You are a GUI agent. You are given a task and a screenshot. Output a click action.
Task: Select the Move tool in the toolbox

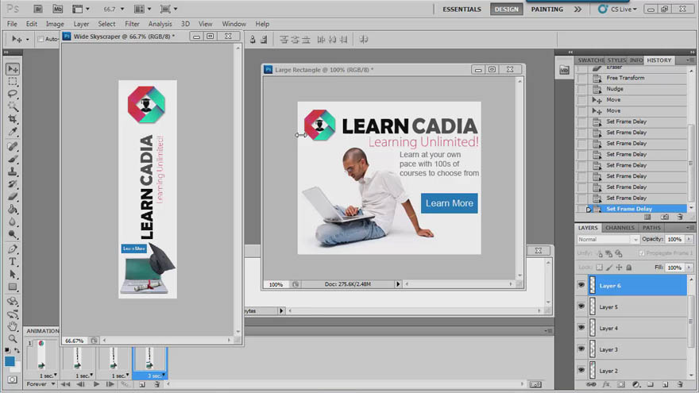coord(13,69)
